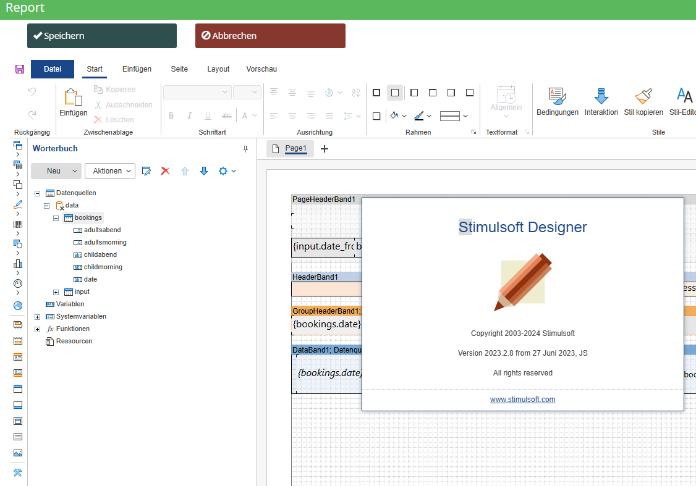Click the font name combo box
This screenshot has height=486, width=696.
click(x=198, y=92)
